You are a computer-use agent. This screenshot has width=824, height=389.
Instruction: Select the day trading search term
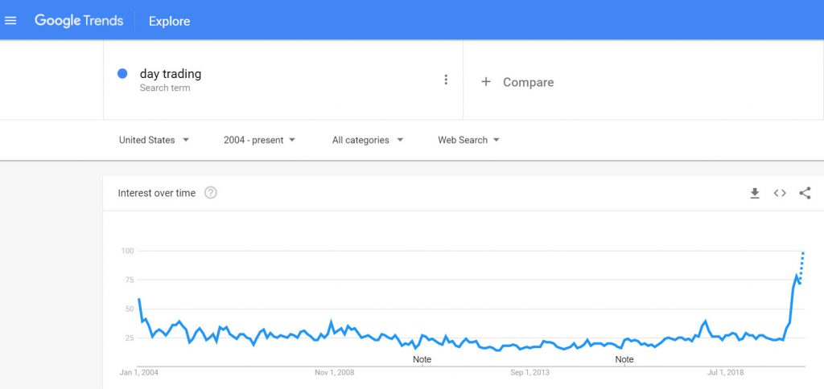coord(171,74)
